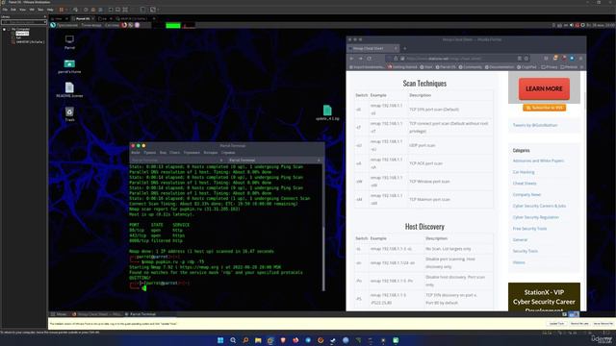Open the Trash desktop icon

[x=69, y=113]
